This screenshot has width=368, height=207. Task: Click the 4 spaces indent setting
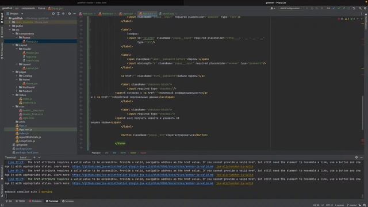(339, 205)
